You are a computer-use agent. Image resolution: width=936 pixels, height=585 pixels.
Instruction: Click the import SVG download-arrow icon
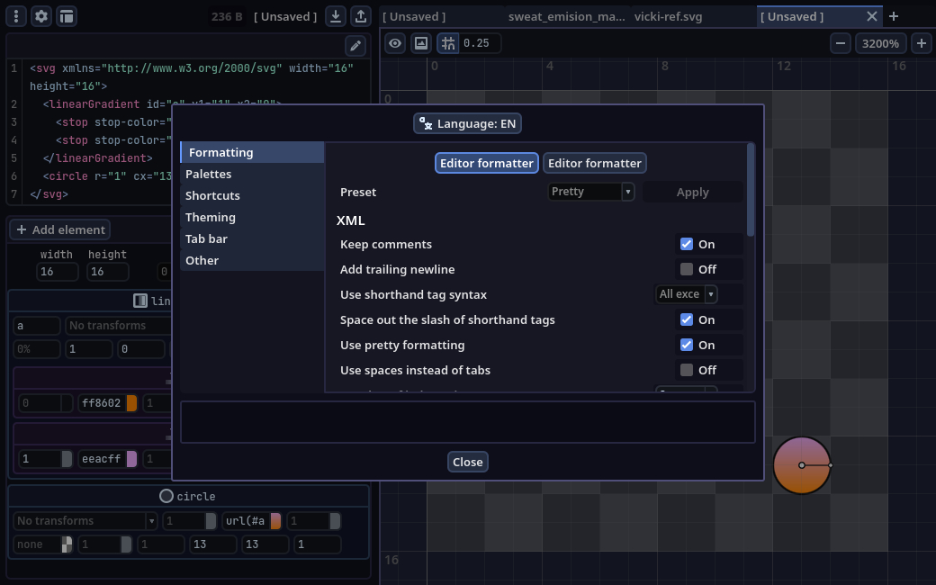click(336, 16)
